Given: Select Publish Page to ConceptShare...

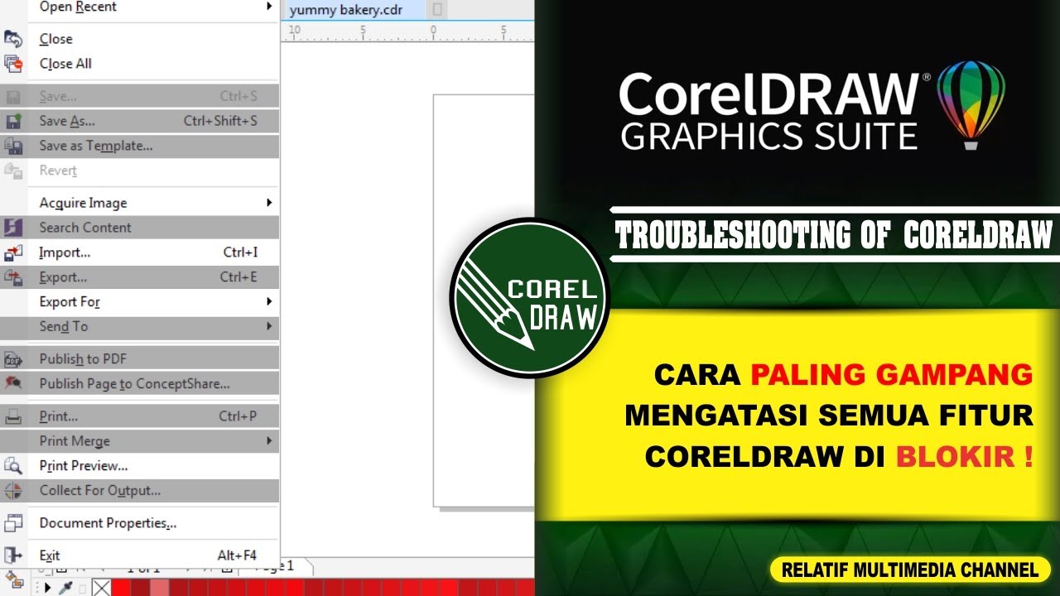Looking at the screenshot, I should [x=139, y=383].
